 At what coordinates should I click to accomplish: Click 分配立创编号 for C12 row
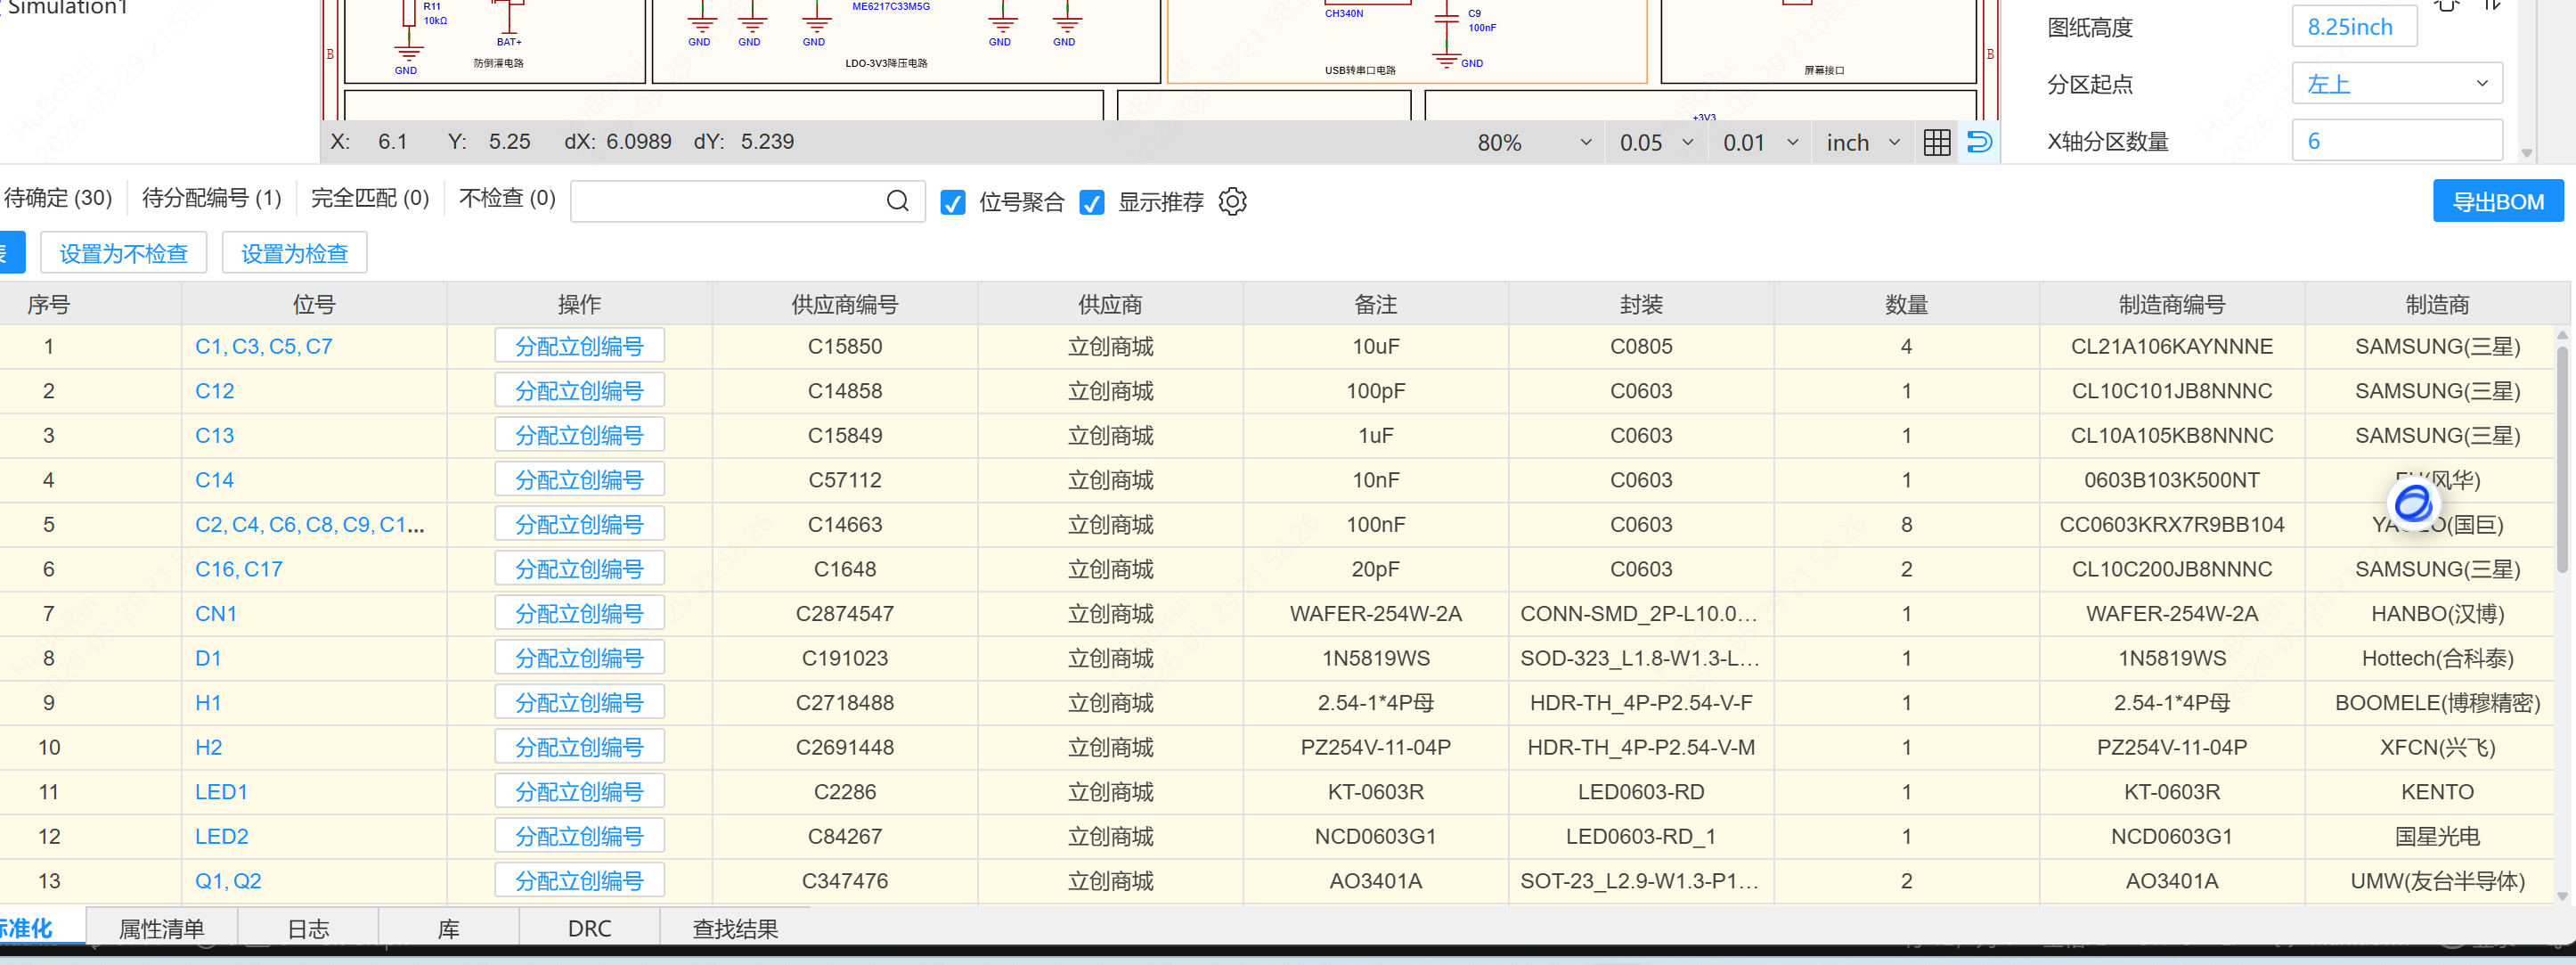pyautogui.click(x=579, y=391)
